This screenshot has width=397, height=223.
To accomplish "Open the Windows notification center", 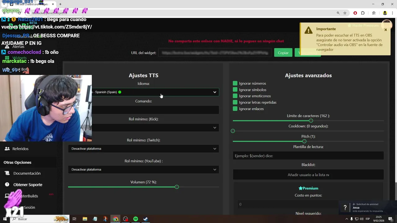I will [x=391, y=219].
